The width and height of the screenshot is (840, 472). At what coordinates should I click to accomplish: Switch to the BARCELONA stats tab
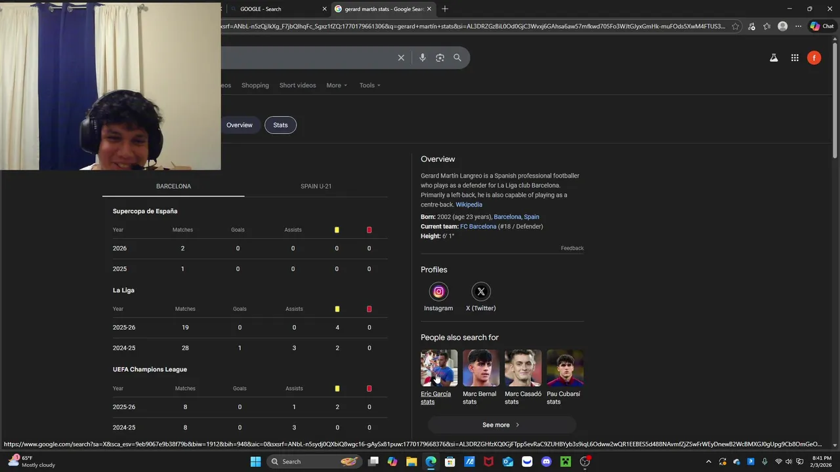click(x=173, y=186)
